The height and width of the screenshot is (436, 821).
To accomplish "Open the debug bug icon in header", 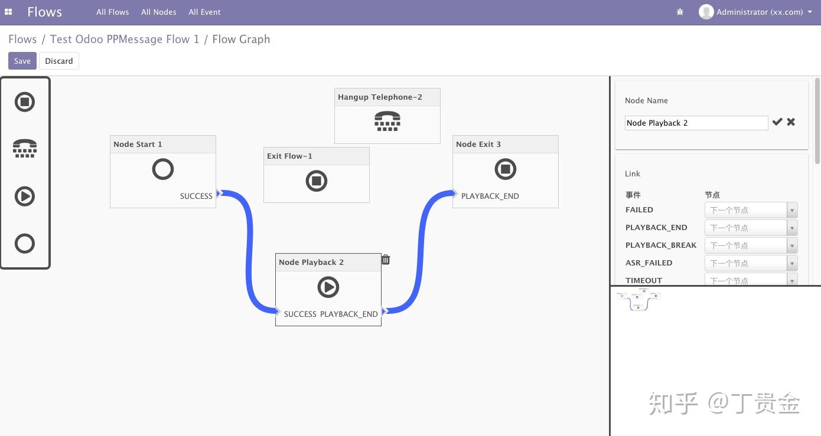I will [680, 12].
